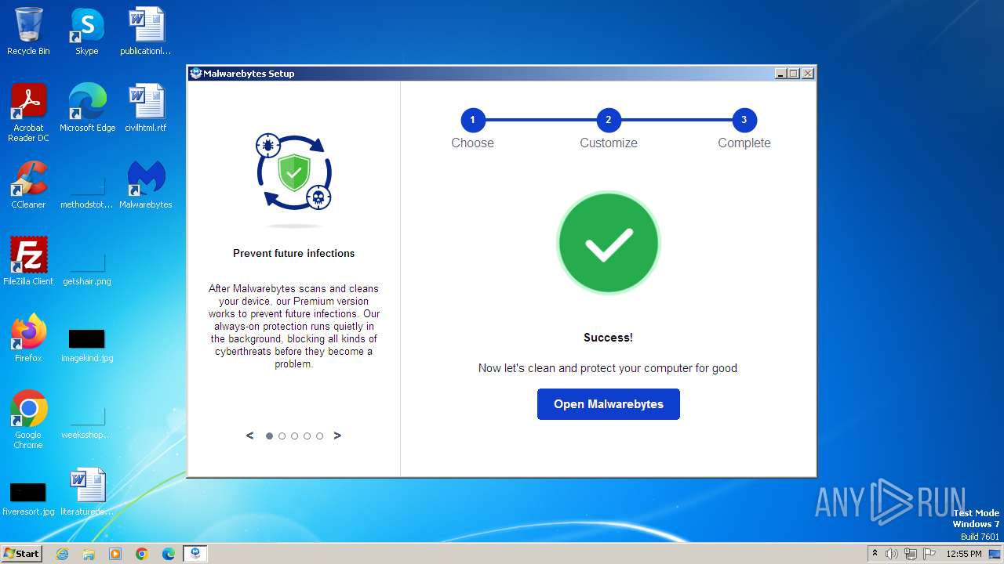Image resolution: width=1004 pixels, height=564 pixels.
Task: Launch FileZilla Client shortcut
Action: [x=28, y=262]
